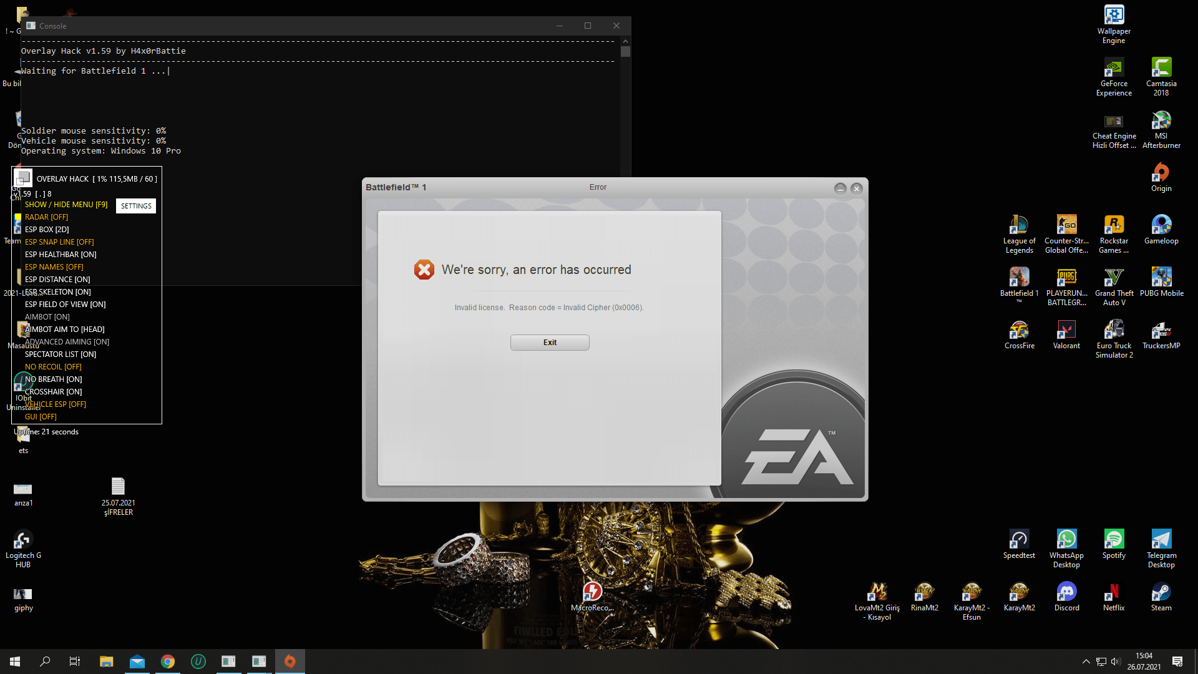Click SHOW / HIDE MENU [F9] entry
1198x674 pixels.
66,205
